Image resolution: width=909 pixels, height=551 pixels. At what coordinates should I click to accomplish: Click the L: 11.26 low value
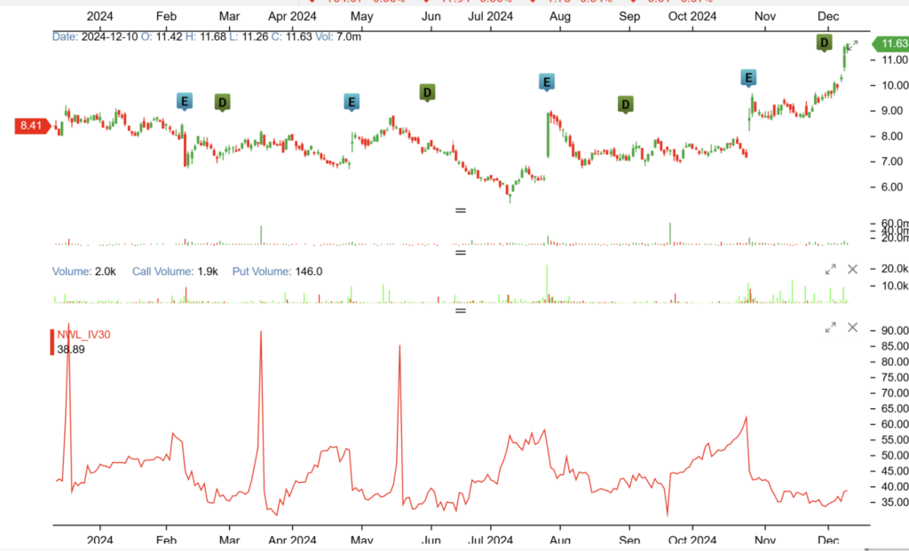point(249,37)
